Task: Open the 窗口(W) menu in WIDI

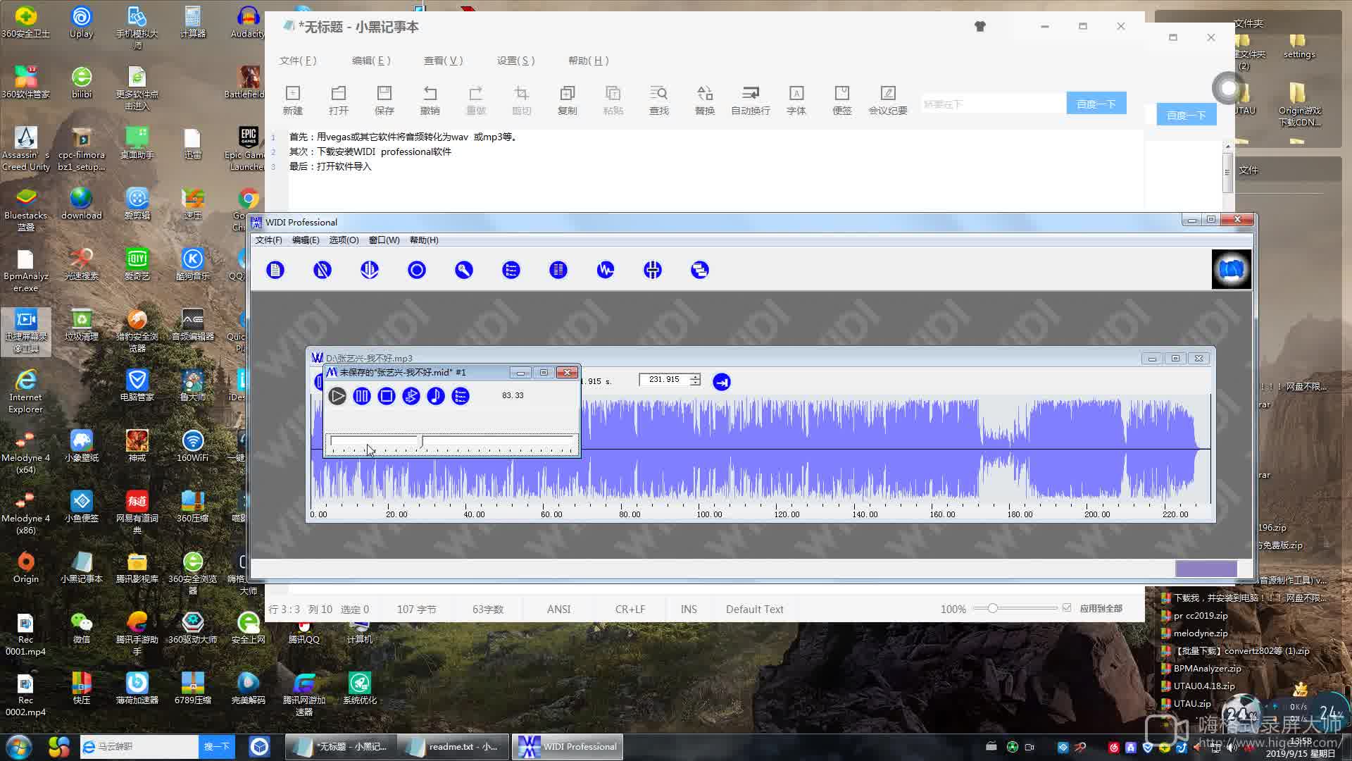Action: point(384,240)
